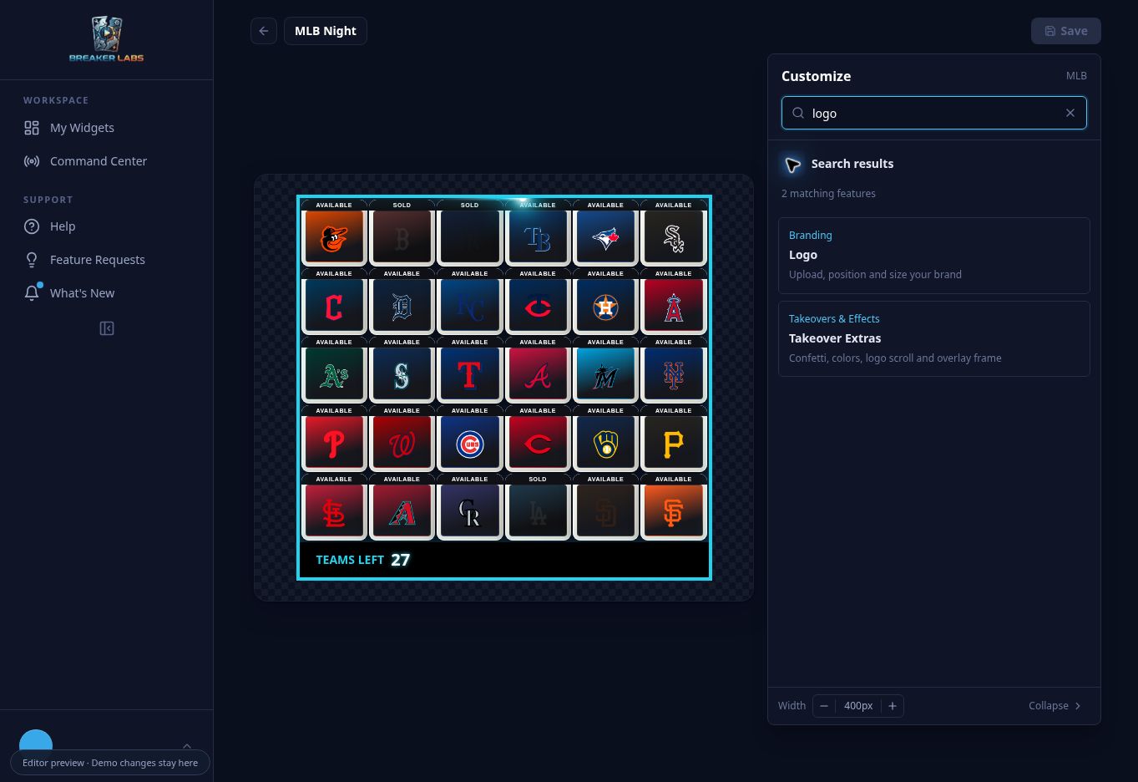Viewport: 1138px width, 782px height.
Task: Clear the search field with X
Action: (1070, 113)
